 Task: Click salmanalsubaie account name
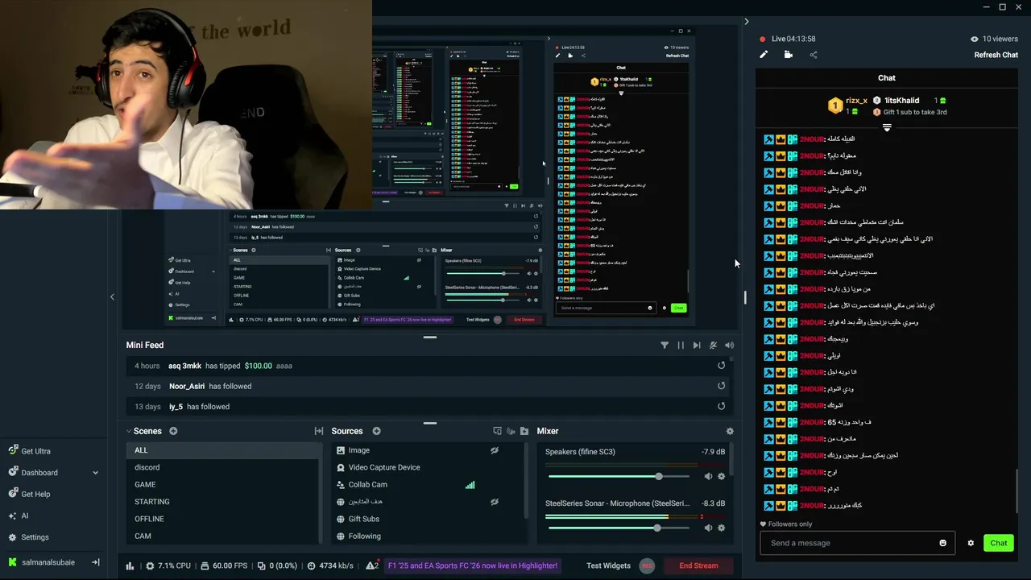(x=48, y=562)
